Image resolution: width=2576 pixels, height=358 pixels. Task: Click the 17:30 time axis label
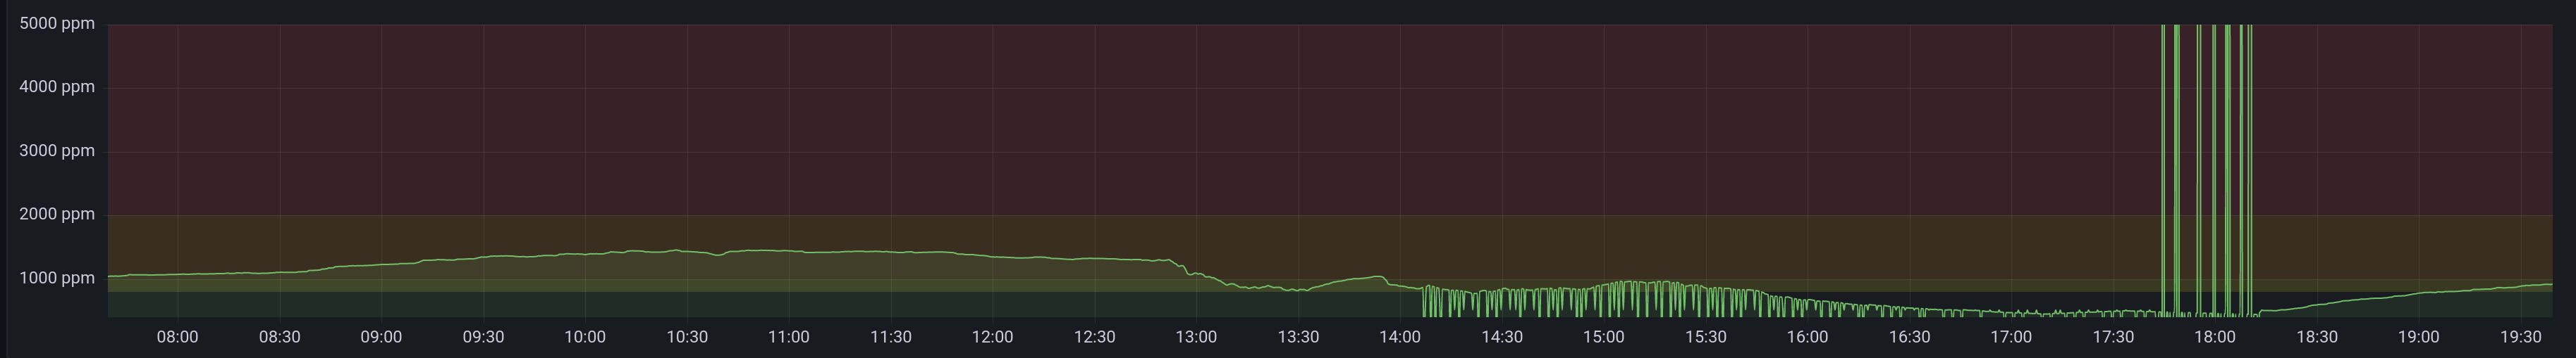[x=2113, y=337]
